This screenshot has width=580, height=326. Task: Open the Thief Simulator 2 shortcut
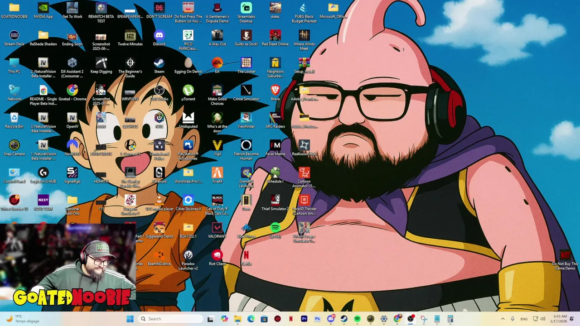275,204
